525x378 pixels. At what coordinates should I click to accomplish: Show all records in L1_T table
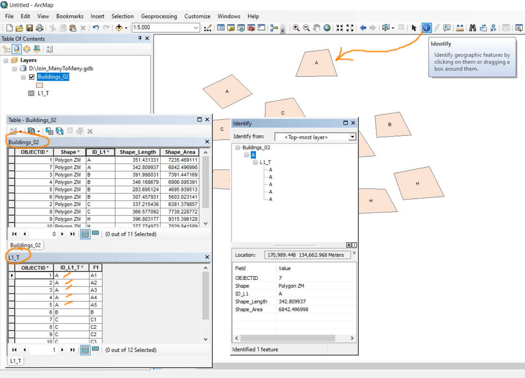click(x=85, y=350)
